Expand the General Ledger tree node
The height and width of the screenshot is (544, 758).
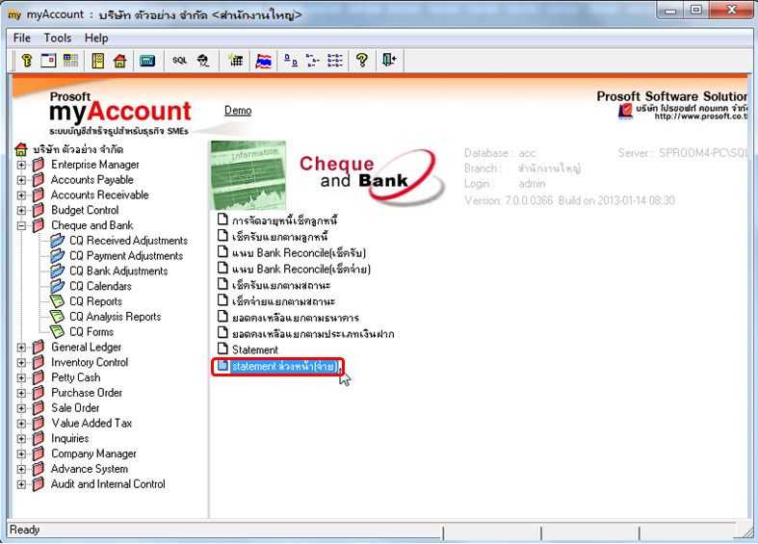[x=21, y=348]
